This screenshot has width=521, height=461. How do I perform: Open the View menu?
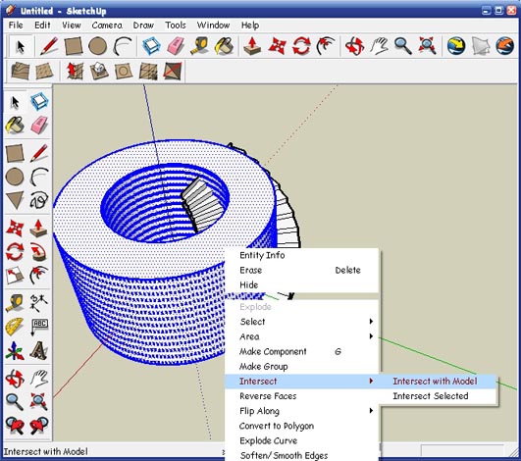pos(72,26)
